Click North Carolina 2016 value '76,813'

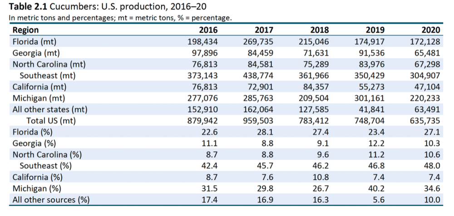205,64
